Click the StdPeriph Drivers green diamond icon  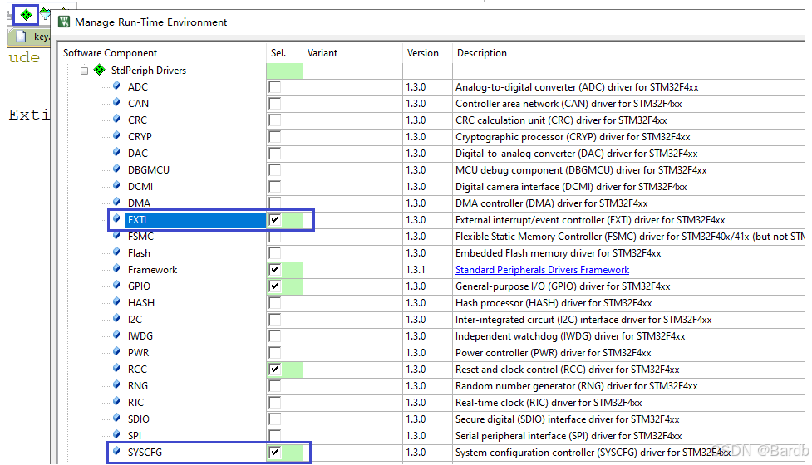(100, 70)
